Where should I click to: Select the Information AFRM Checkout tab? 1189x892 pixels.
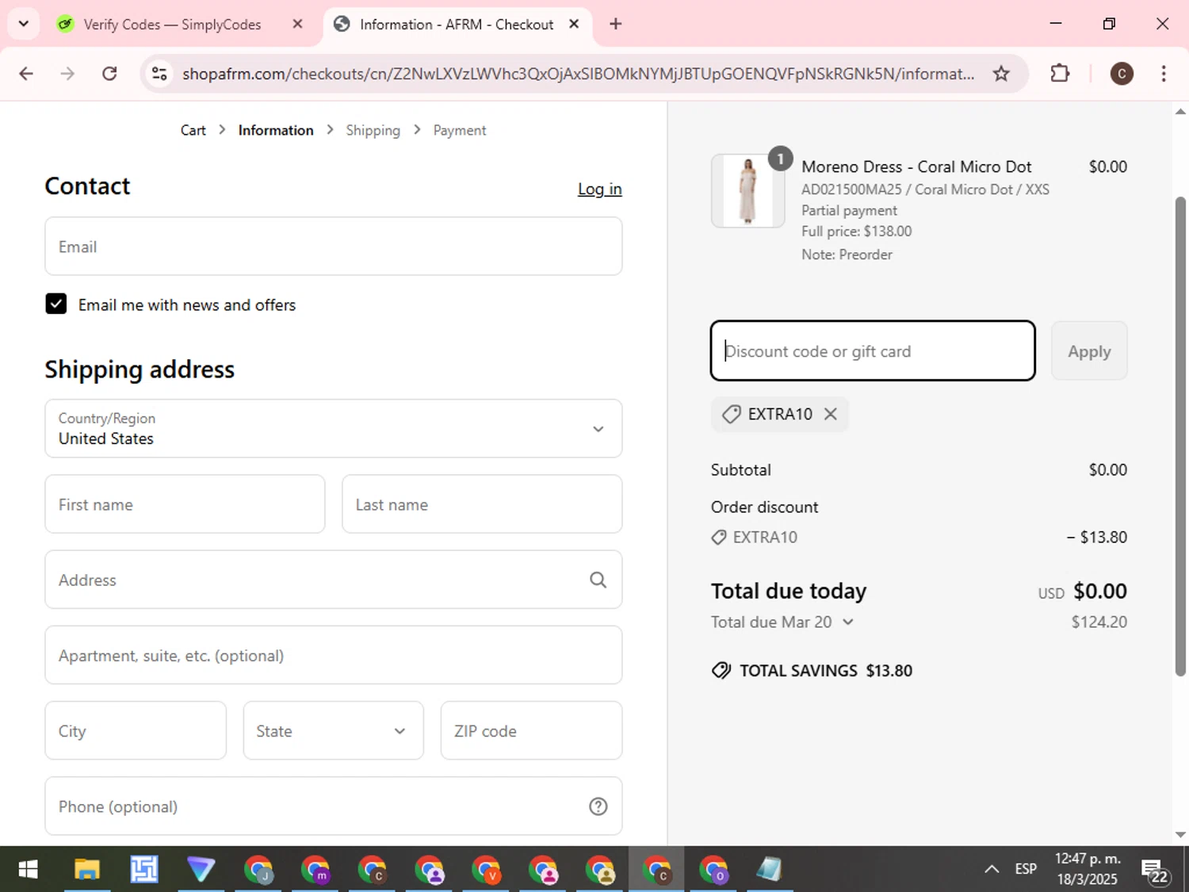coord(457,25)
